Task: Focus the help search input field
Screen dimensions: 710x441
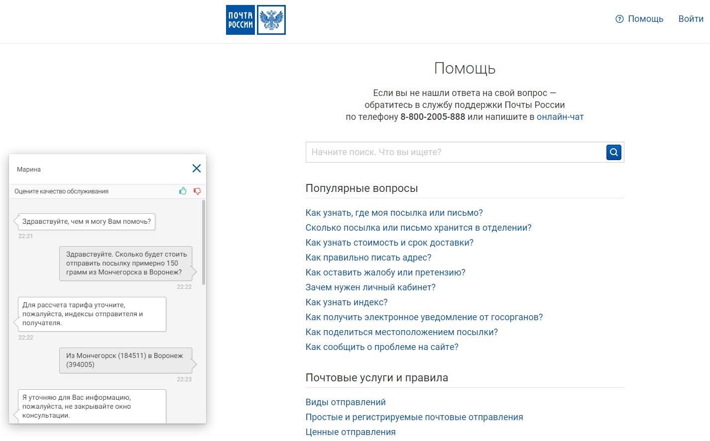Action: (x=456, y=152)
